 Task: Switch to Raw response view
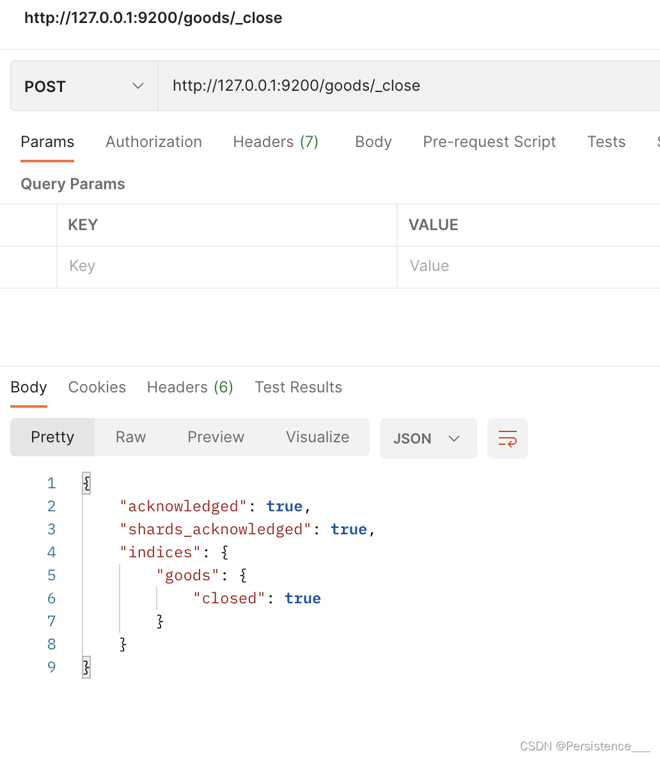[x=130, y=437]
